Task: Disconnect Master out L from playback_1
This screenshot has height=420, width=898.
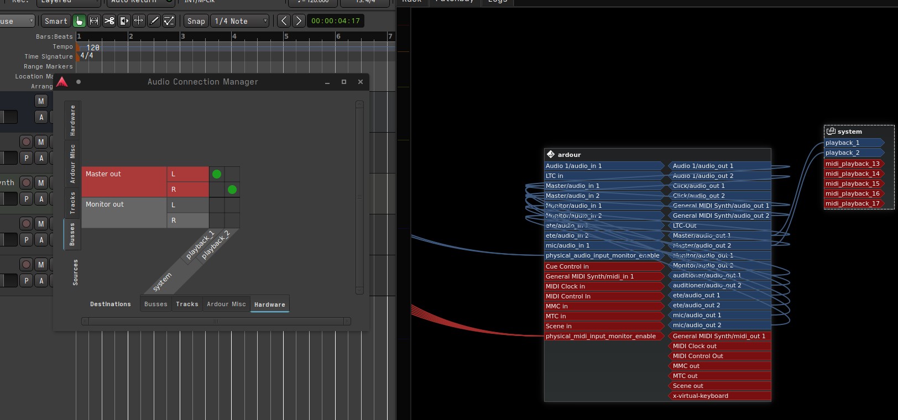Action: coord(217,174)
